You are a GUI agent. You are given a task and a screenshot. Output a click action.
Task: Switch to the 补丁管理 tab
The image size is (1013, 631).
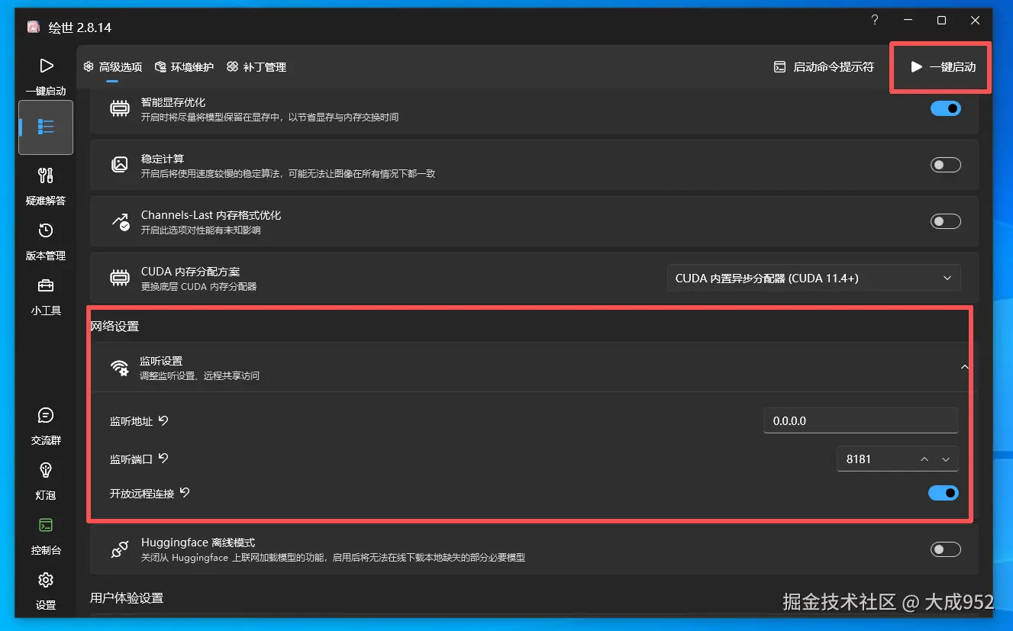(258, 67)
